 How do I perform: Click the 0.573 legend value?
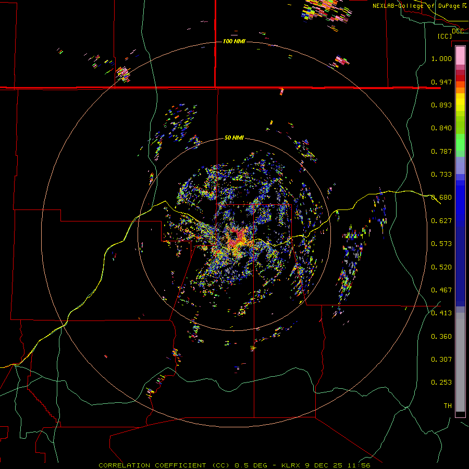click(441, 243)
